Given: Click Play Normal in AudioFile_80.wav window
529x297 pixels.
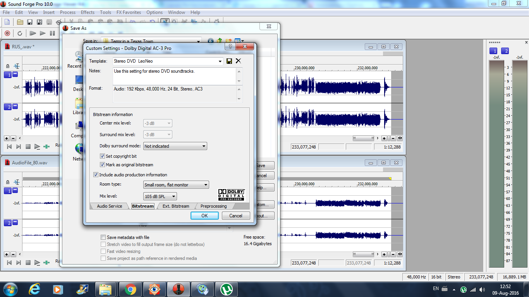Looking at the screenshot, I should [x=37, y=263].
